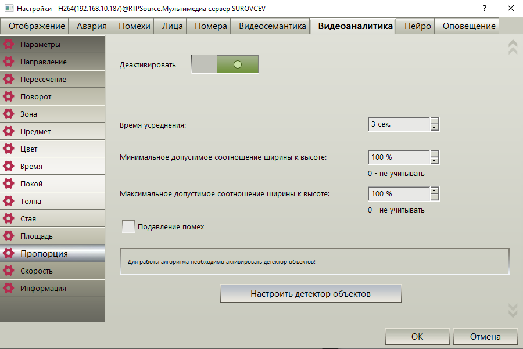Increase Время усреднения with up arrow
This screenshot has width=523, height=349.
click(x=434, y=121)
